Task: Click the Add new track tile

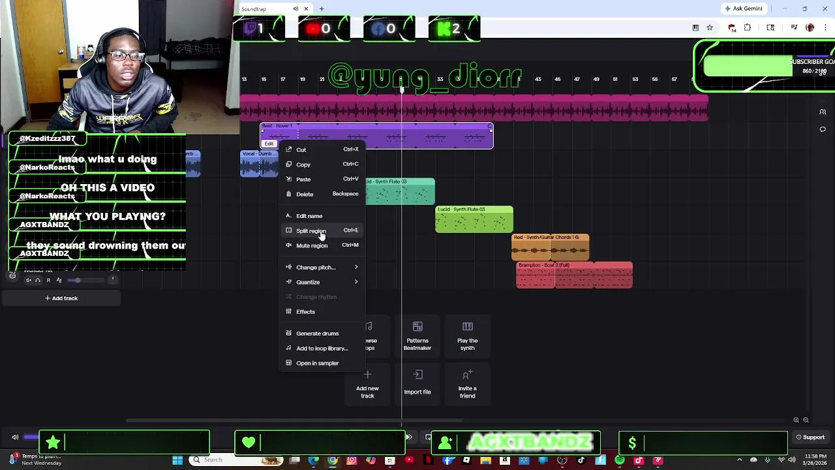Action: (367, 384)
